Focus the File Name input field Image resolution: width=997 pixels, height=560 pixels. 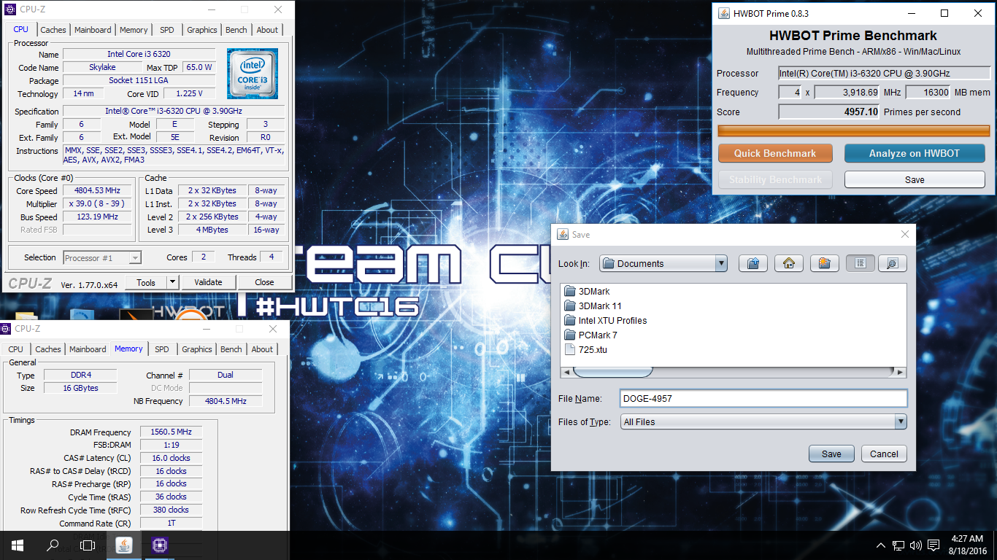[763, 398]
